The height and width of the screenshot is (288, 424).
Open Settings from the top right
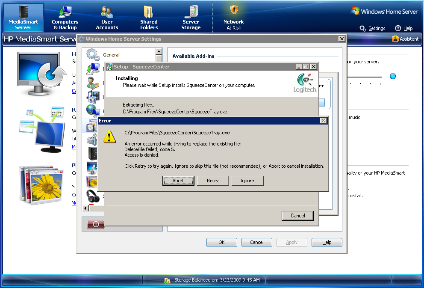click(372, 28)
